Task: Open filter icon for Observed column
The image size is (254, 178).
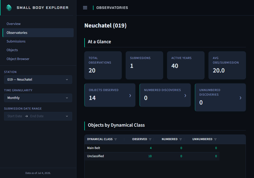Action: pyautogui.click(x=150, y=139)
